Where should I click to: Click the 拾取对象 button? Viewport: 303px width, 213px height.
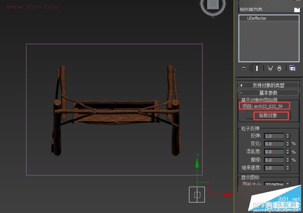pyautogui.click(x=268, y=116)
